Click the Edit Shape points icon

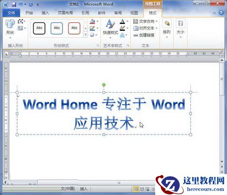(21, 21)
